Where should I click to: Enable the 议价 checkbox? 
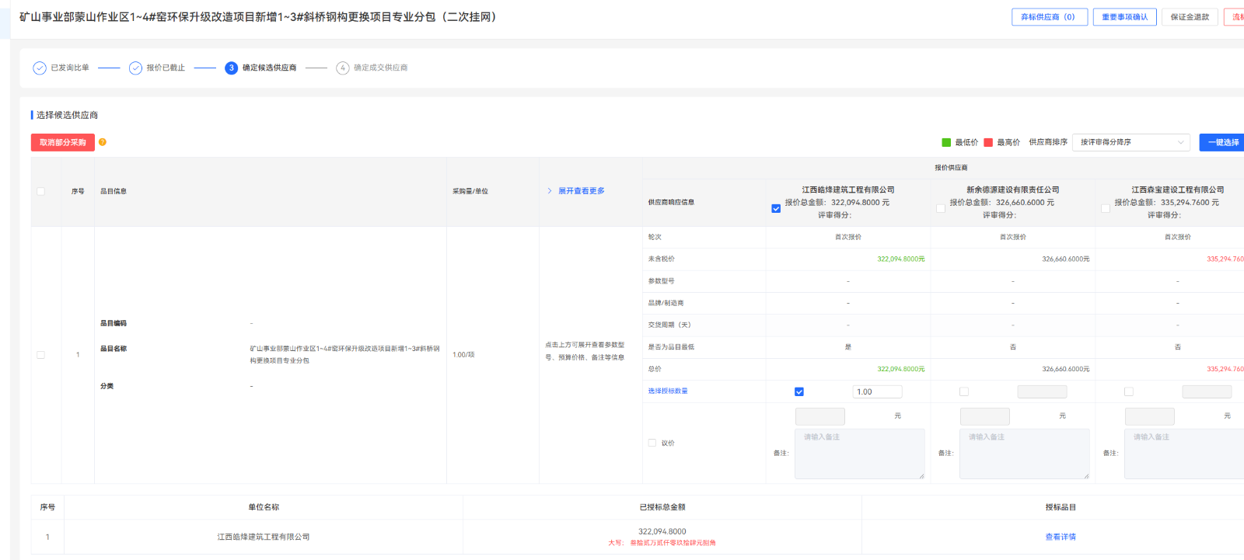tap(652, 443)
